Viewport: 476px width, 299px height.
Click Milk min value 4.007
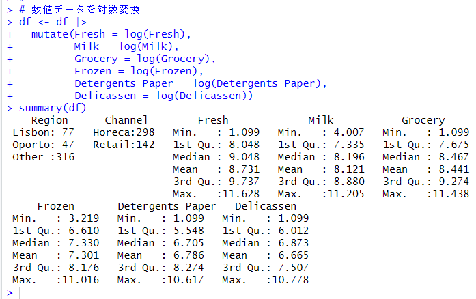(x=349, y=132)
